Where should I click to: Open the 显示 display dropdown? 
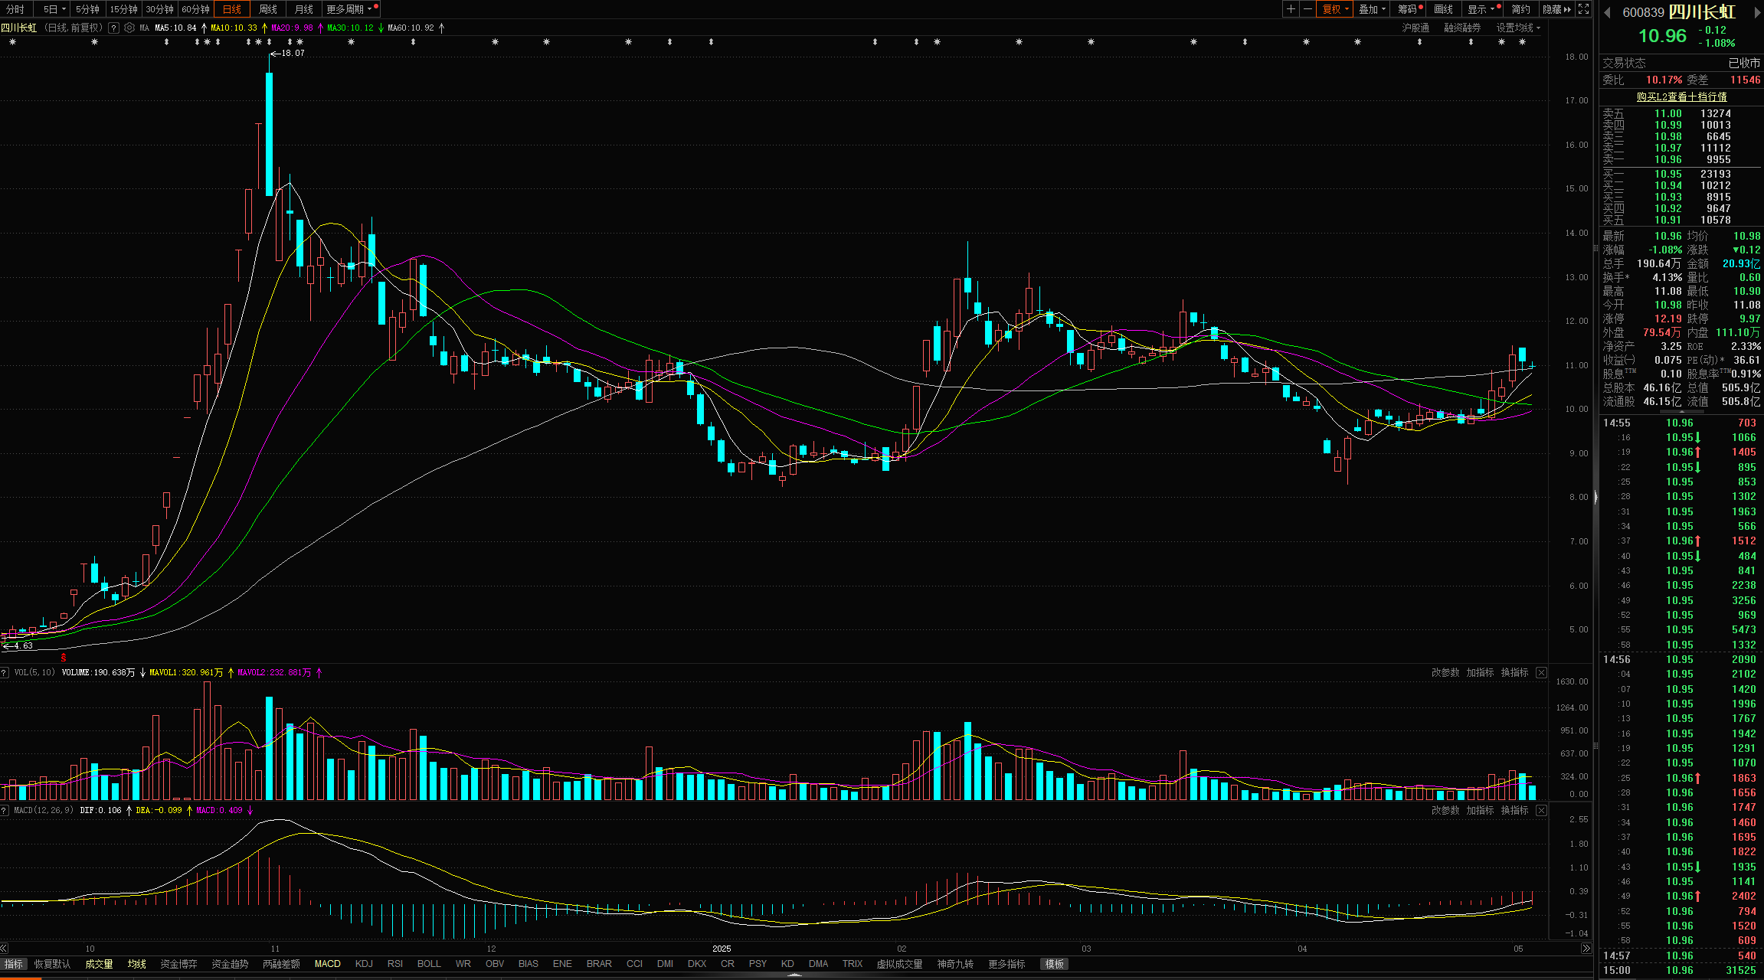[1481, 9]
